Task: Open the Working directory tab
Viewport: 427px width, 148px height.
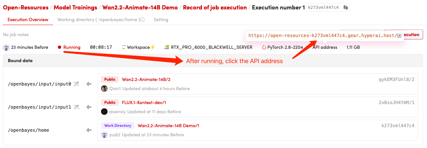Action: [x=98, y=20]
